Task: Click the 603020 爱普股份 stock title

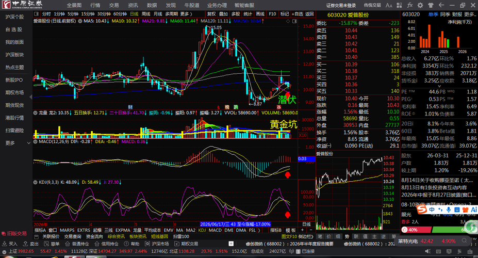Action: click(x=348, y=15)
